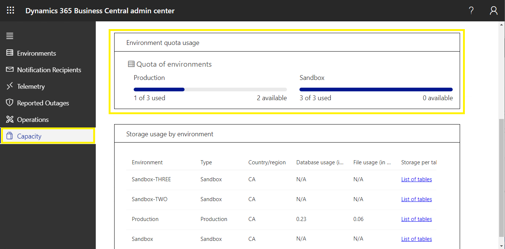The image size is (505, 249).
Task: Click the Reported Outages shield icon
Action: [10, 103]
